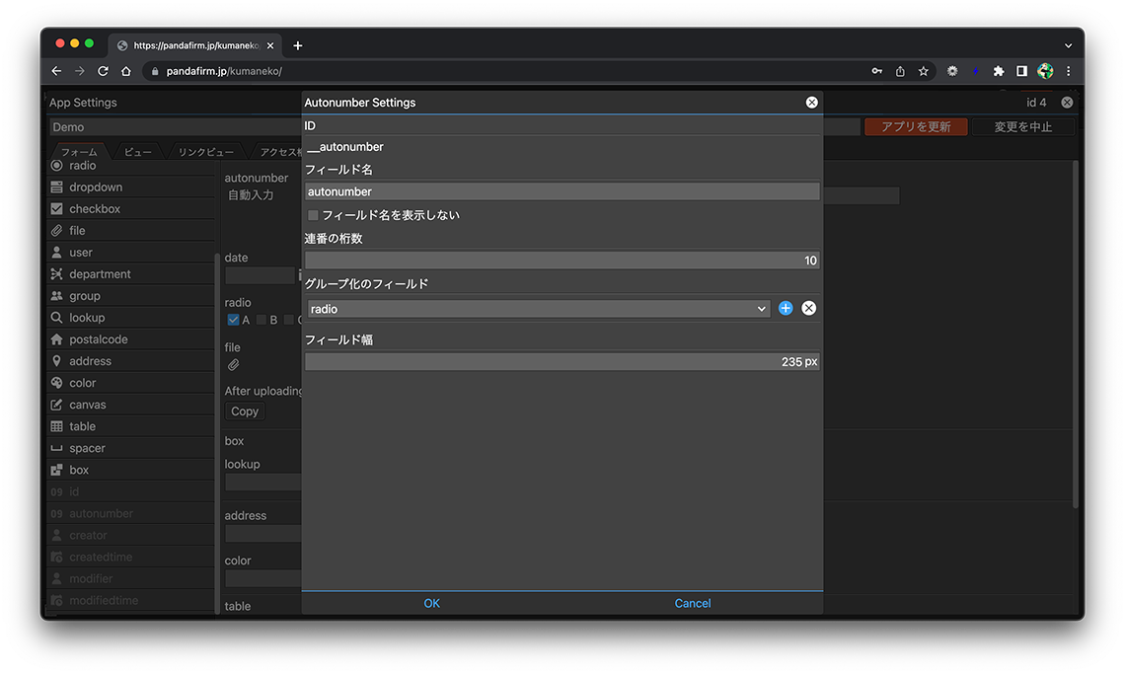
Task: Switch to the ビュー tab
Action: [137, 152]
